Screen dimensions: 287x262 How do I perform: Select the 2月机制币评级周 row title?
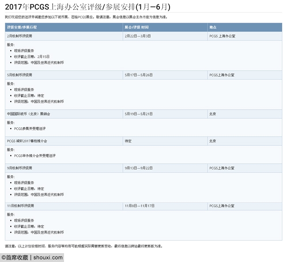[x=19, y=36]
